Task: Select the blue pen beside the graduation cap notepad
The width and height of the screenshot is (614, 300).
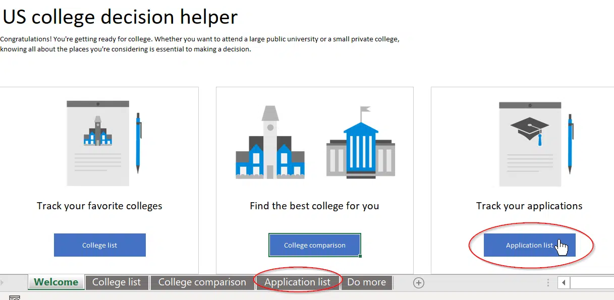Action: coord(570,144)
